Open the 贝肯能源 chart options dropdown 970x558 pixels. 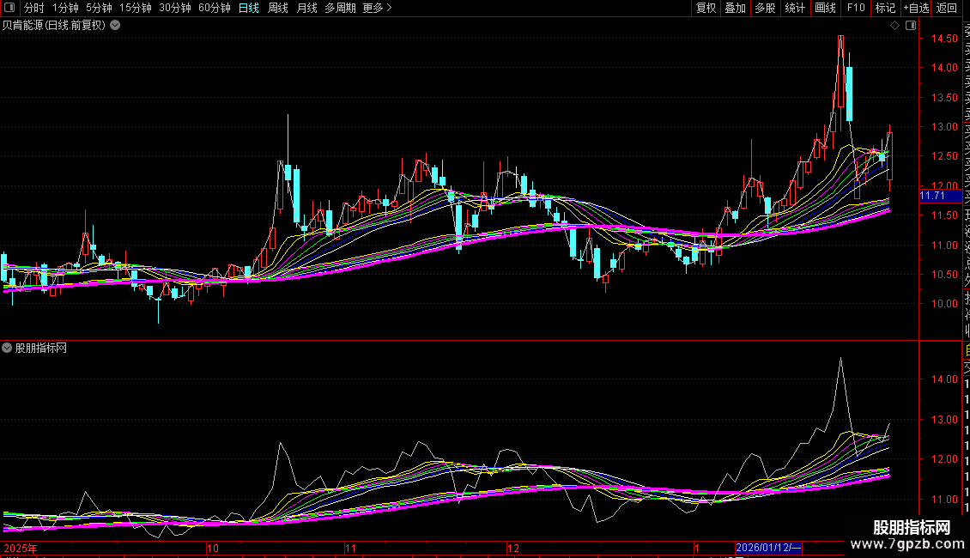tap(115, 26)
